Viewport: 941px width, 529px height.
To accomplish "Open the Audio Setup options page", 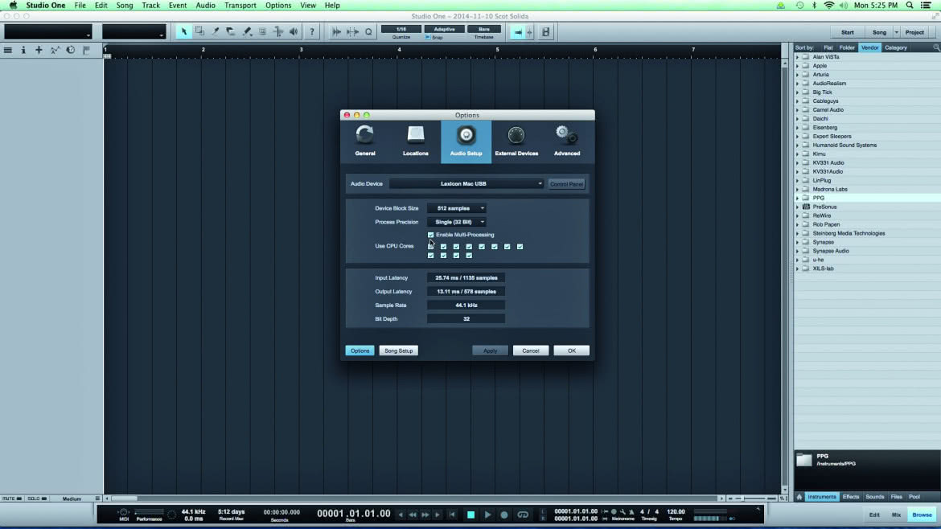I will coord(466,141).
